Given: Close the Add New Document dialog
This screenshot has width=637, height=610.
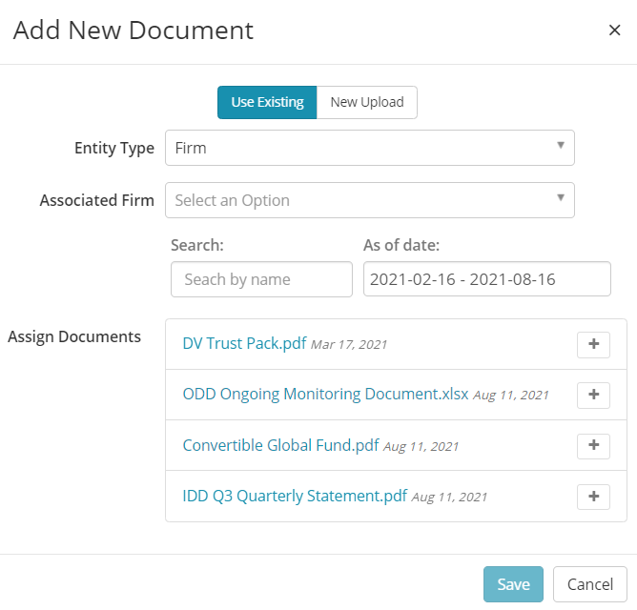Looking at the screenshot, I should tap(614, 30).
